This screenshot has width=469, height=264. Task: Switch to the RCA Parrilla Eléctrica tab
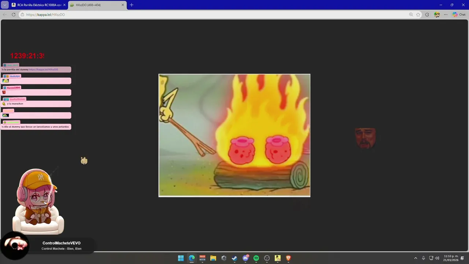38,5
